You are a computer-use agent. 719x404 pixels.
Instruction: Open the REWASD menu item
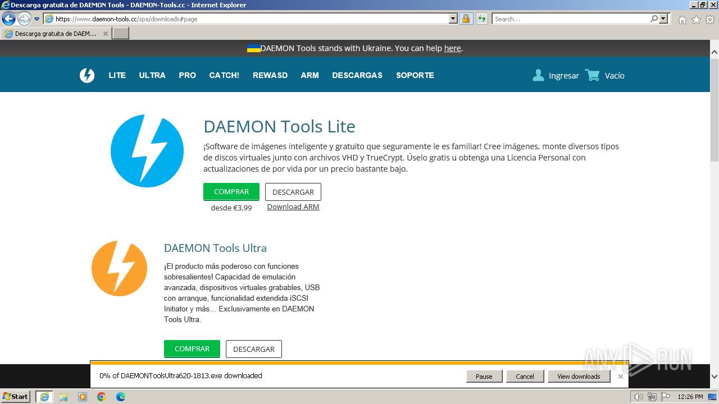pyautogui.click(x=270, y=75)
